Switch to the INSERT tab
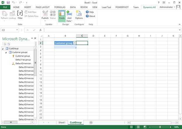This screenshot has height=129, width=182. pyautogui.click(x=27, y=7)
